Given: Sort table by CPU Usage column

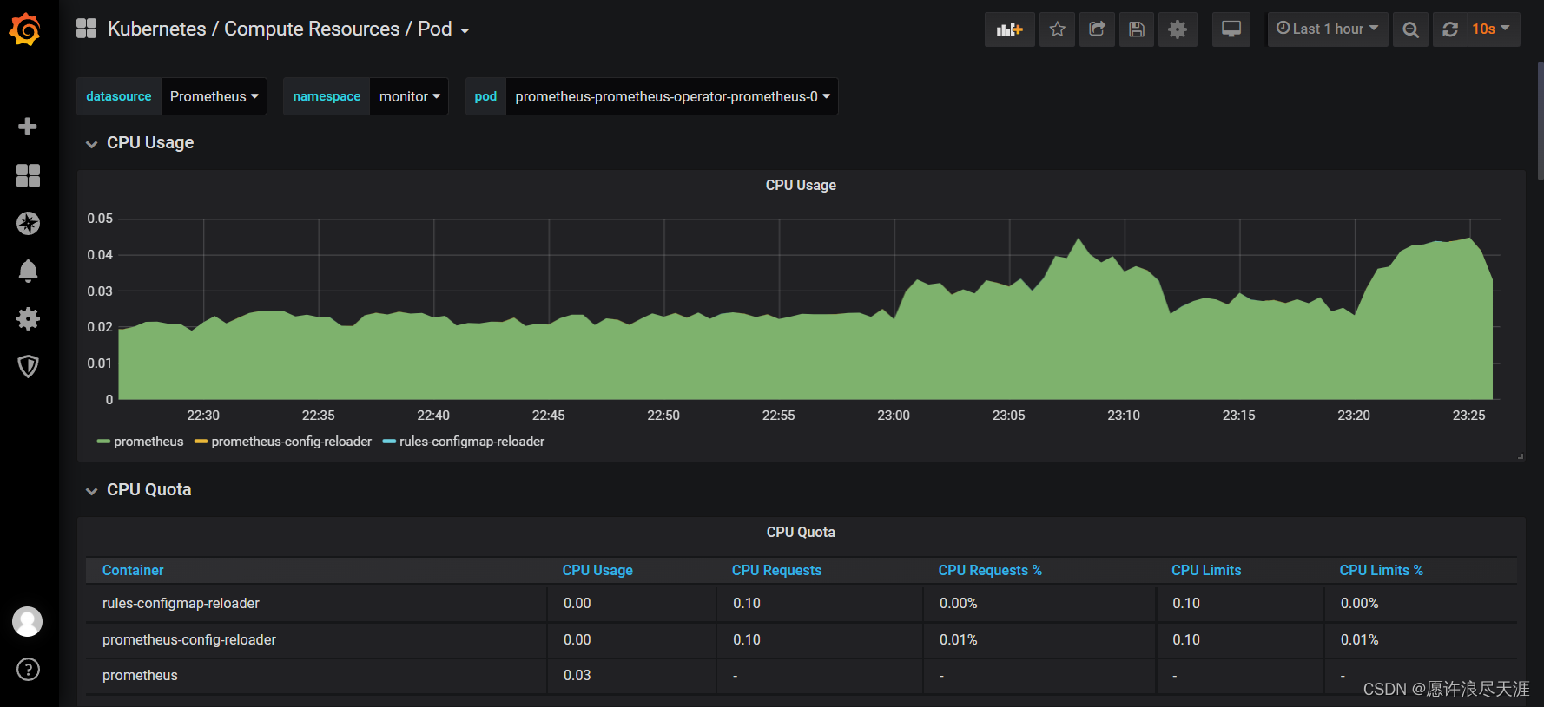Looking at the screenshot, I should (597, 570).
